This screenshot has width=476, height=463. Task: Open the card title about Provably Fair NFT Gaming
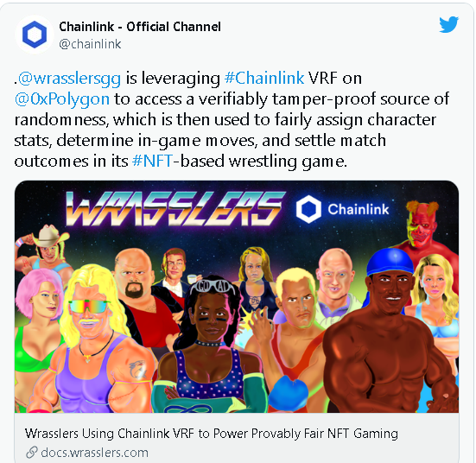[212, 434]
